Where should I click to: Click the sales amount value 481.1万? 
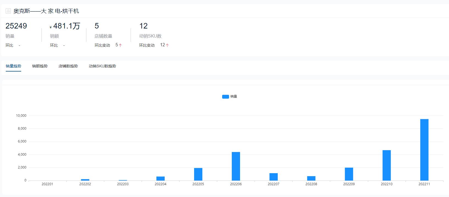(67, 26)
